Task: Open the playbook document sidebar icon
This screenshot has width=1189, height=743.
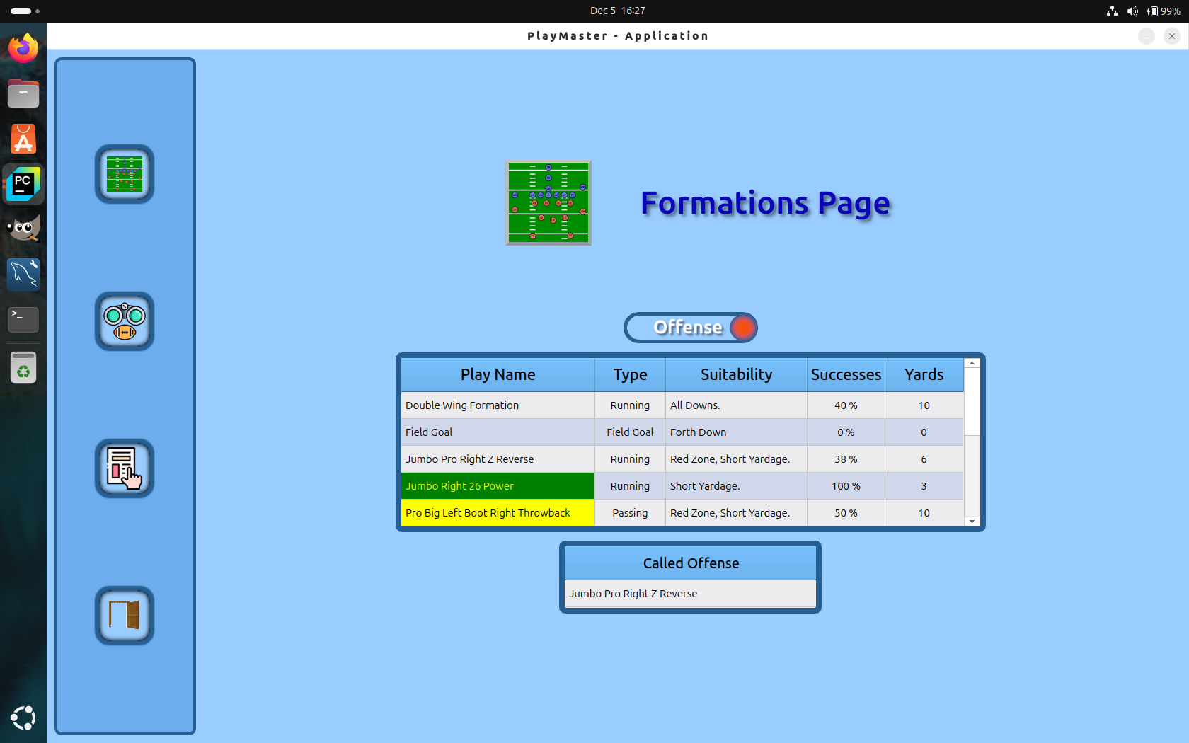Action: (125, 468)
